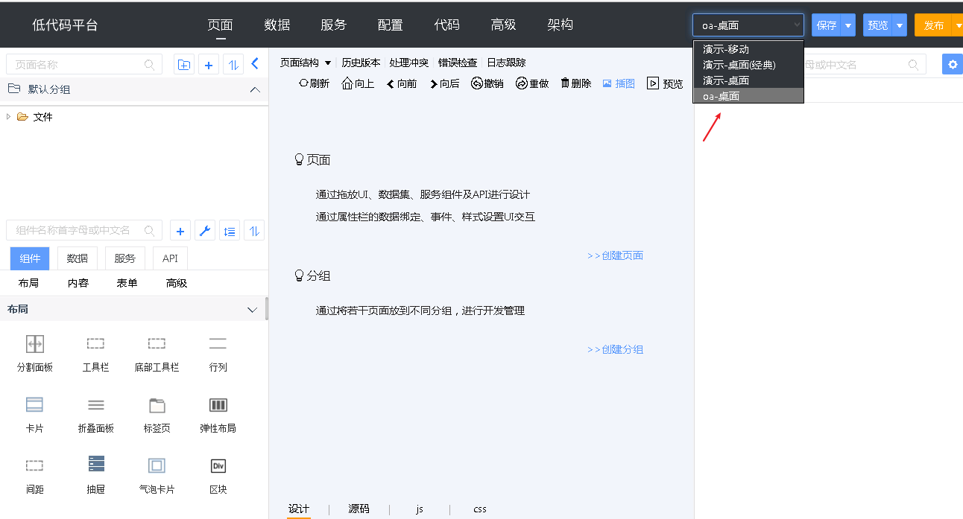The width and height of the screenshot is (963, 519).
Task: Click the 向前 toolbar button
Action: 402,83
